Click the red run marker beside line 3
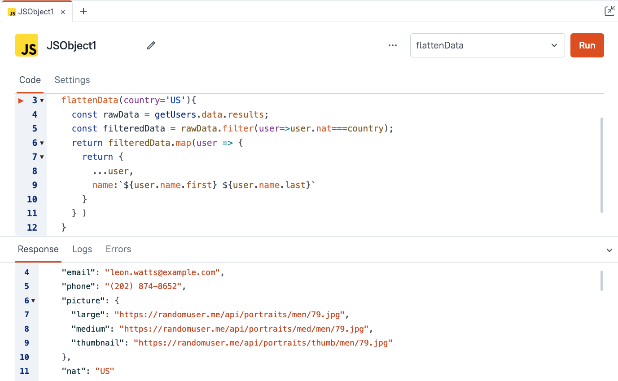The height and width of the screenshot is (381, 618). pos(21,101)
